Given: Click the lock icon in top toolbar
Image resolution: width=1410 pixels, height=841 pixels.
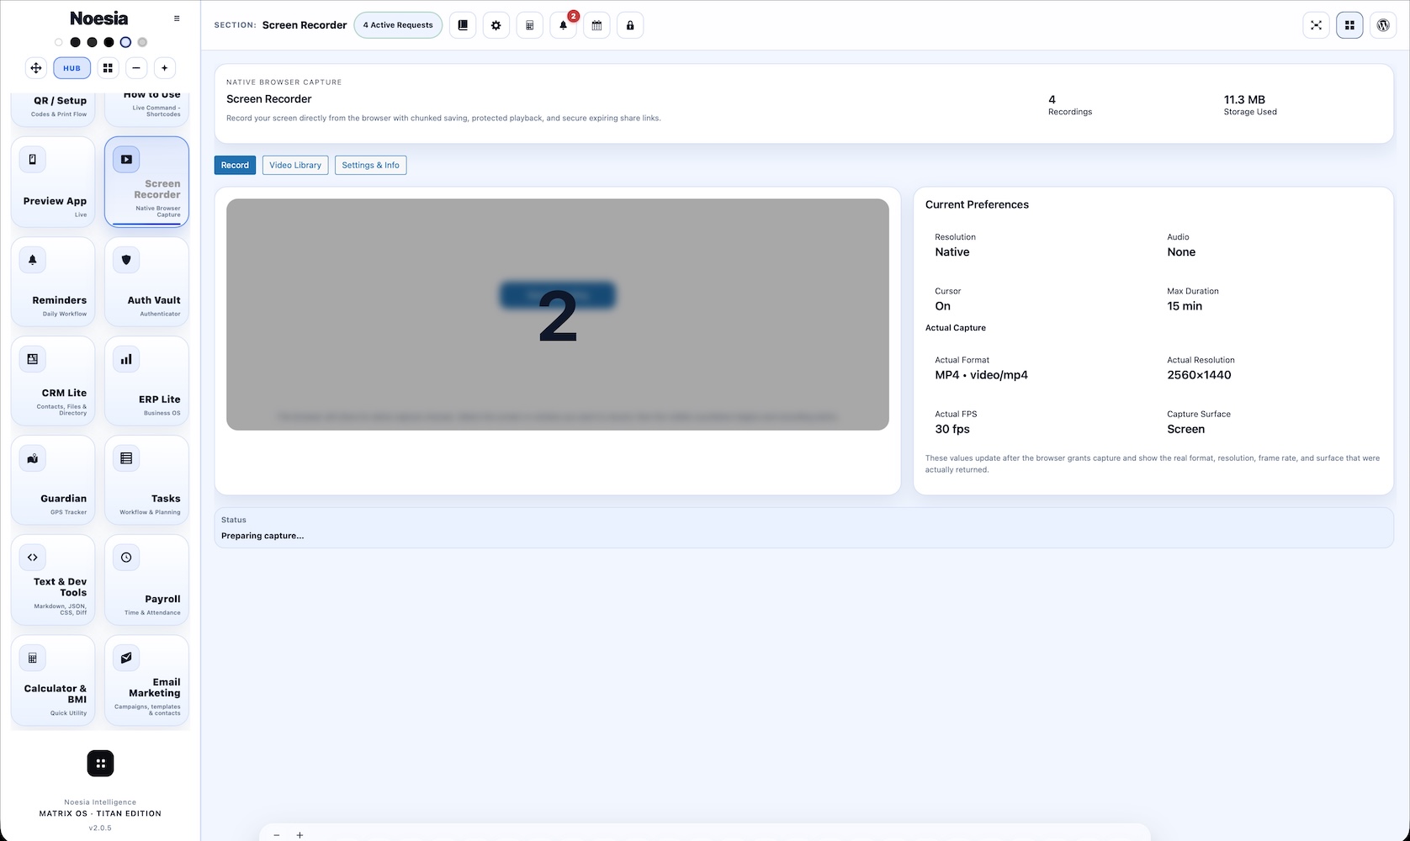Looking at the screenshot, I should click(x=630, y=25).
